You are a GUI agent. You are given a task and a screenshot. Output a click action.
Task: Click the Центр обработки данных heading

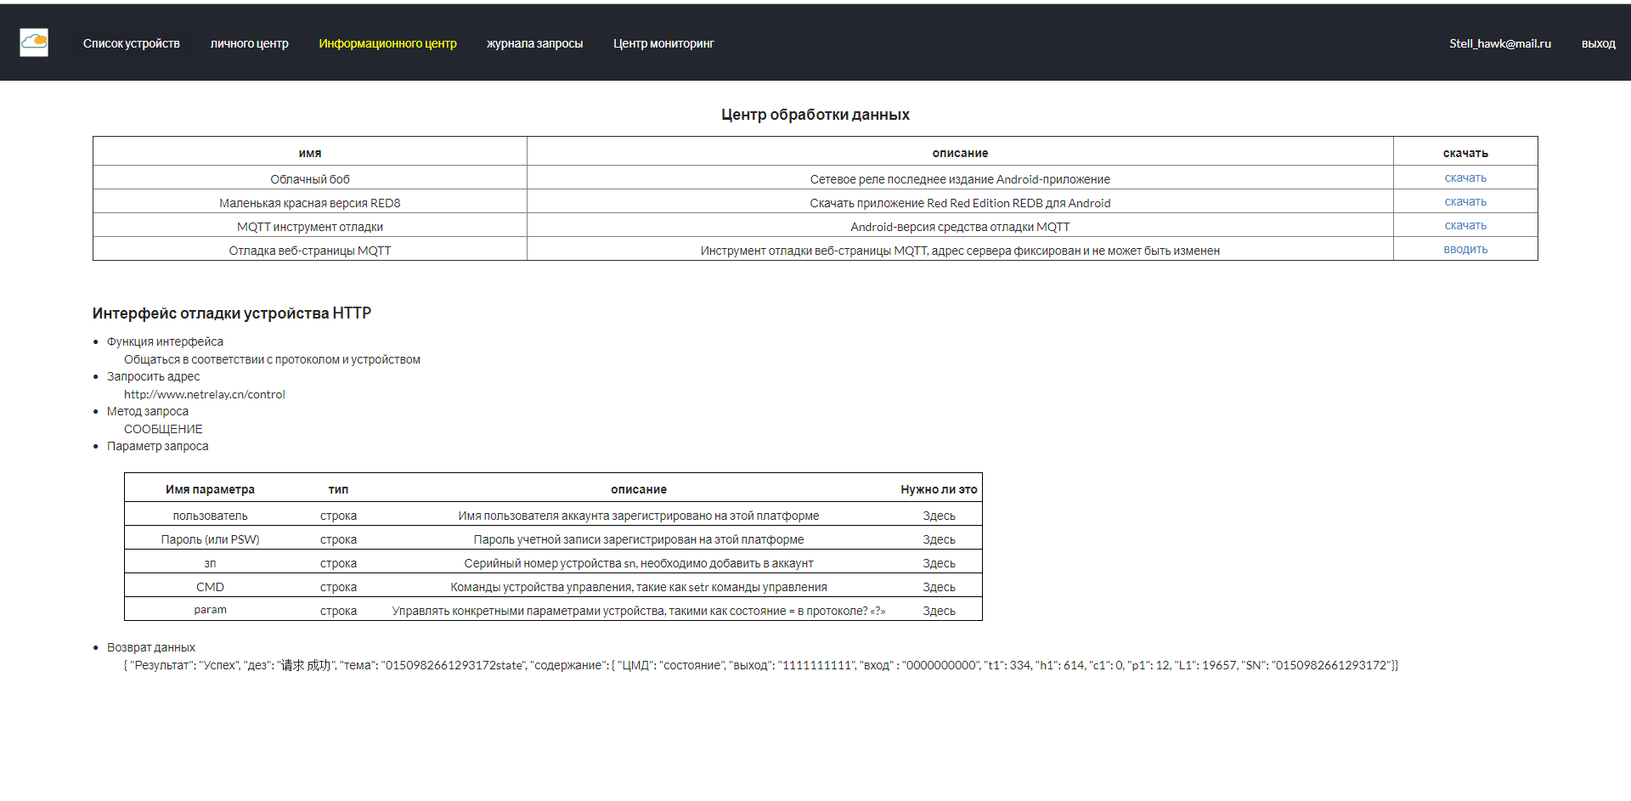tap(815, 115)
